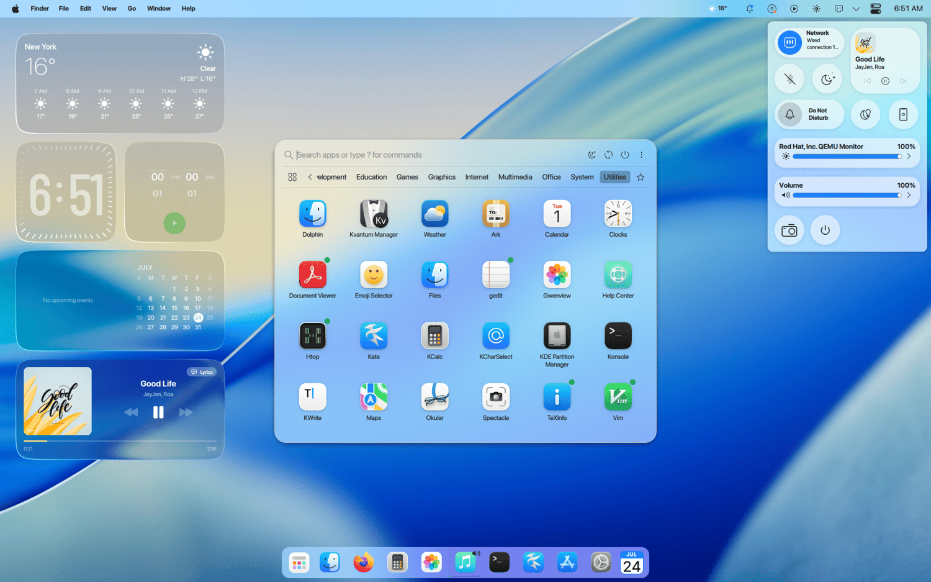
Task: Toggle the moon icon beside launcher search
Action: [592, 155]
